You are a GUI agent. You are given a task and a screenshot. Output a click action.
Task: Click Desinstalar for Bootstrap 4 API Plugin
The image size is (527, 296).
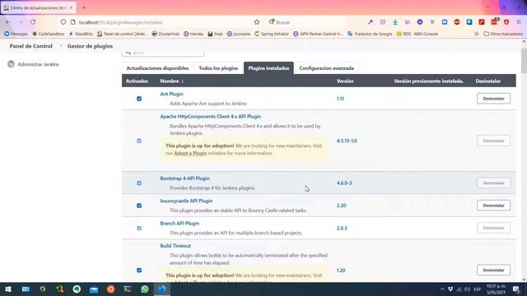pyautogui.click(x=493, y=183)
